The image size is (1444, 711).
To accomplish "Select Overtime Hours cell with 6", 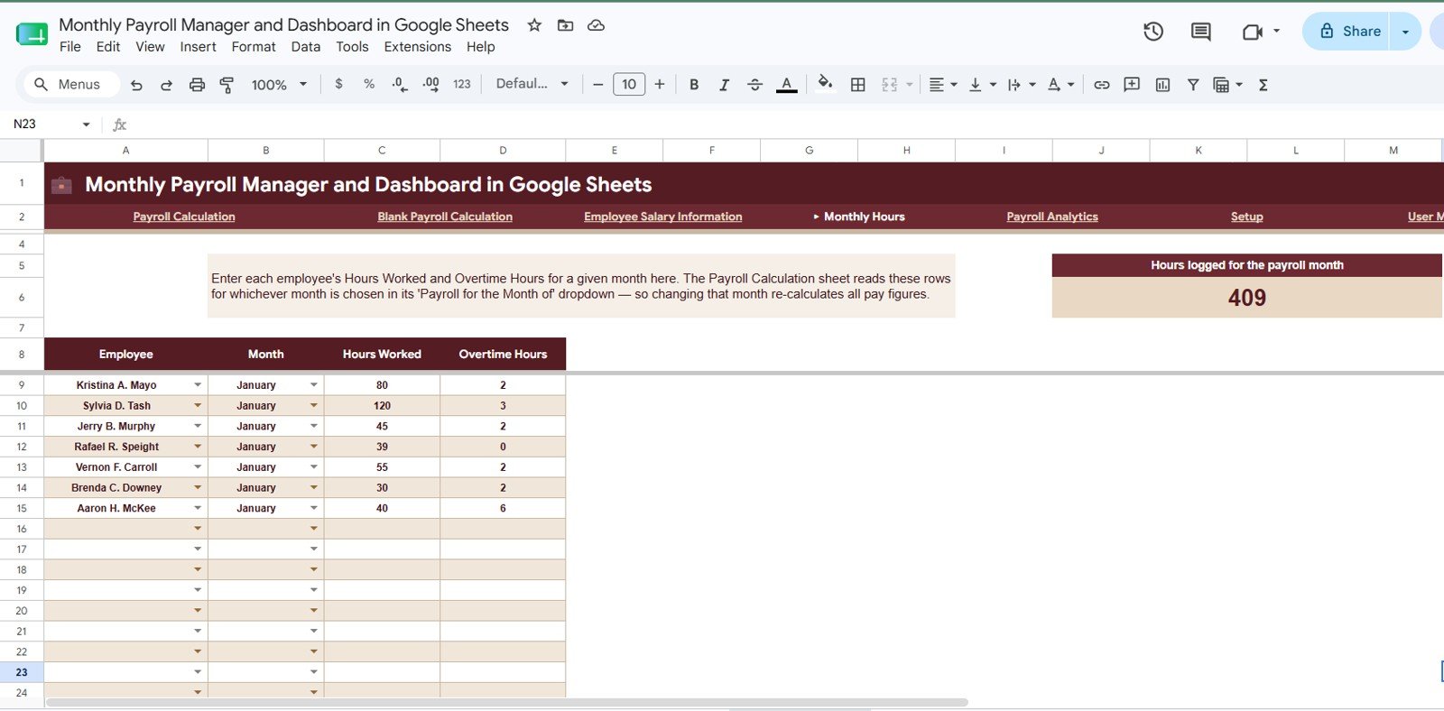I will [x=503, y=508].
